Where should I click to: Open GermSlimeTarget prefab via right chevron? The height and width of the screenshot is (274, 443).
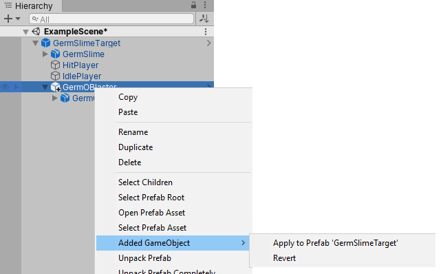pos(209,43)
